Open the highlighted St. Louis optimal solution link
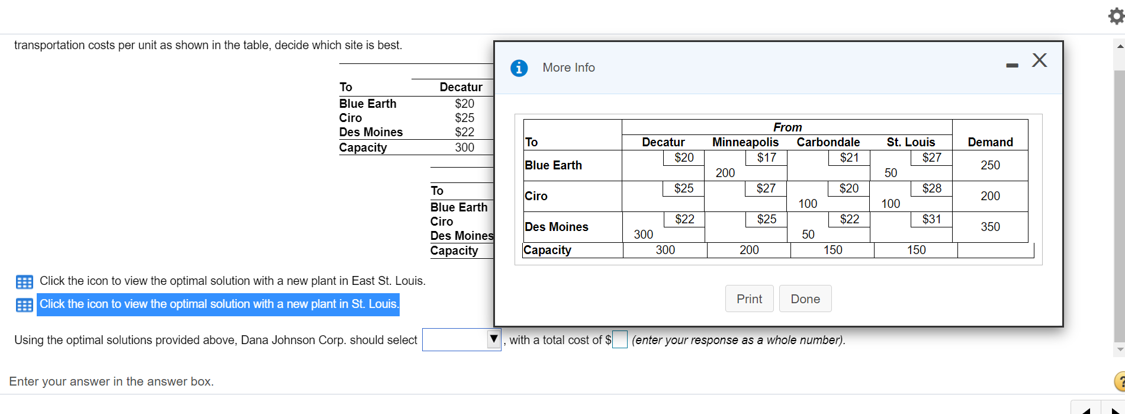This screenshot has width=1125, height=414. tap(218, 304)
